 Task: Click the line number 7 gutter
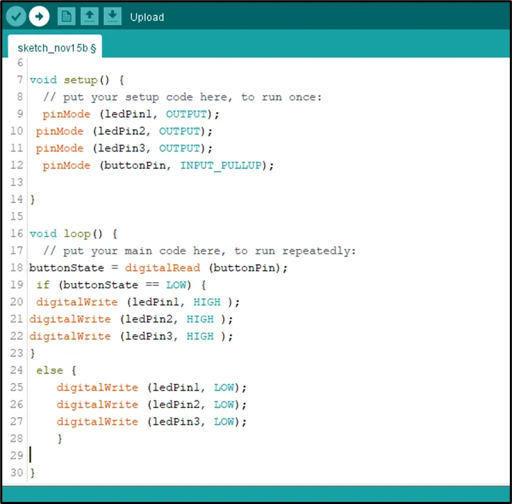coord(20,79)
